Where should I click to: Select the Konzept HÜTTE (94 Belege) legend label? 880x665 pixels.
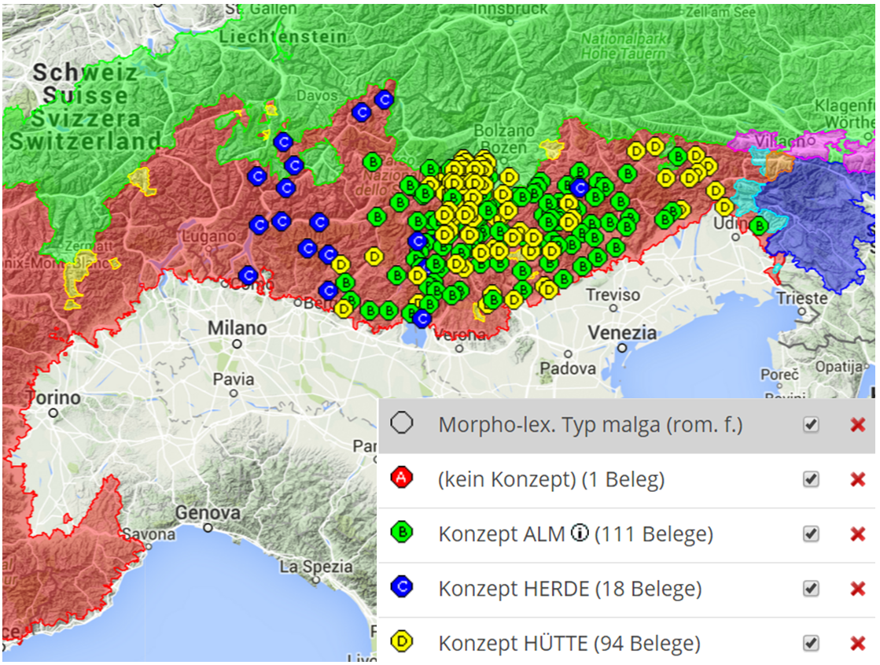[x=569, y=643]
